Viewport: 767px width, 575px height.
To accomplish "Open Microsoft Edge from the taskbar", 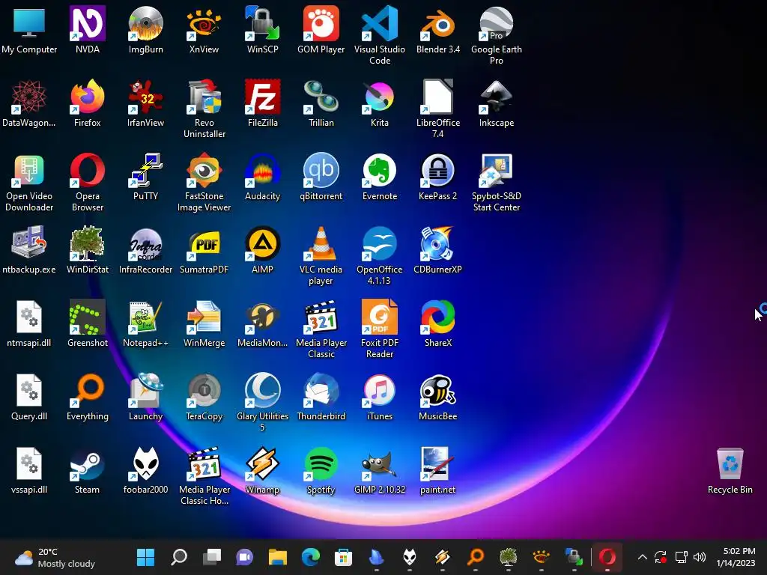I will [311, 557].
